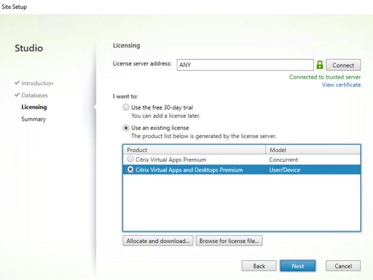Choose Citrix Virtual Apps Premium radio button
373x280 pixels.
tap(130, 159)
